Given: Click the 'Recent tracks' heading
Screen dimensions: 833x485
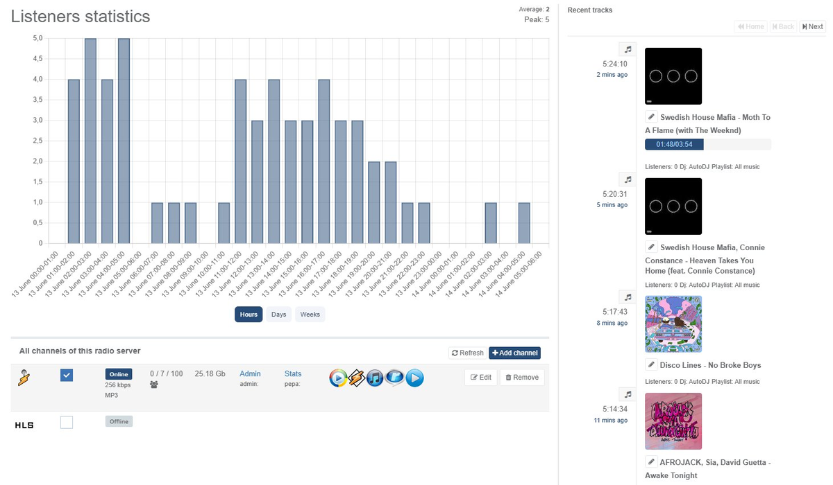Looking at the screenshot, I should [x=590, y=10].
